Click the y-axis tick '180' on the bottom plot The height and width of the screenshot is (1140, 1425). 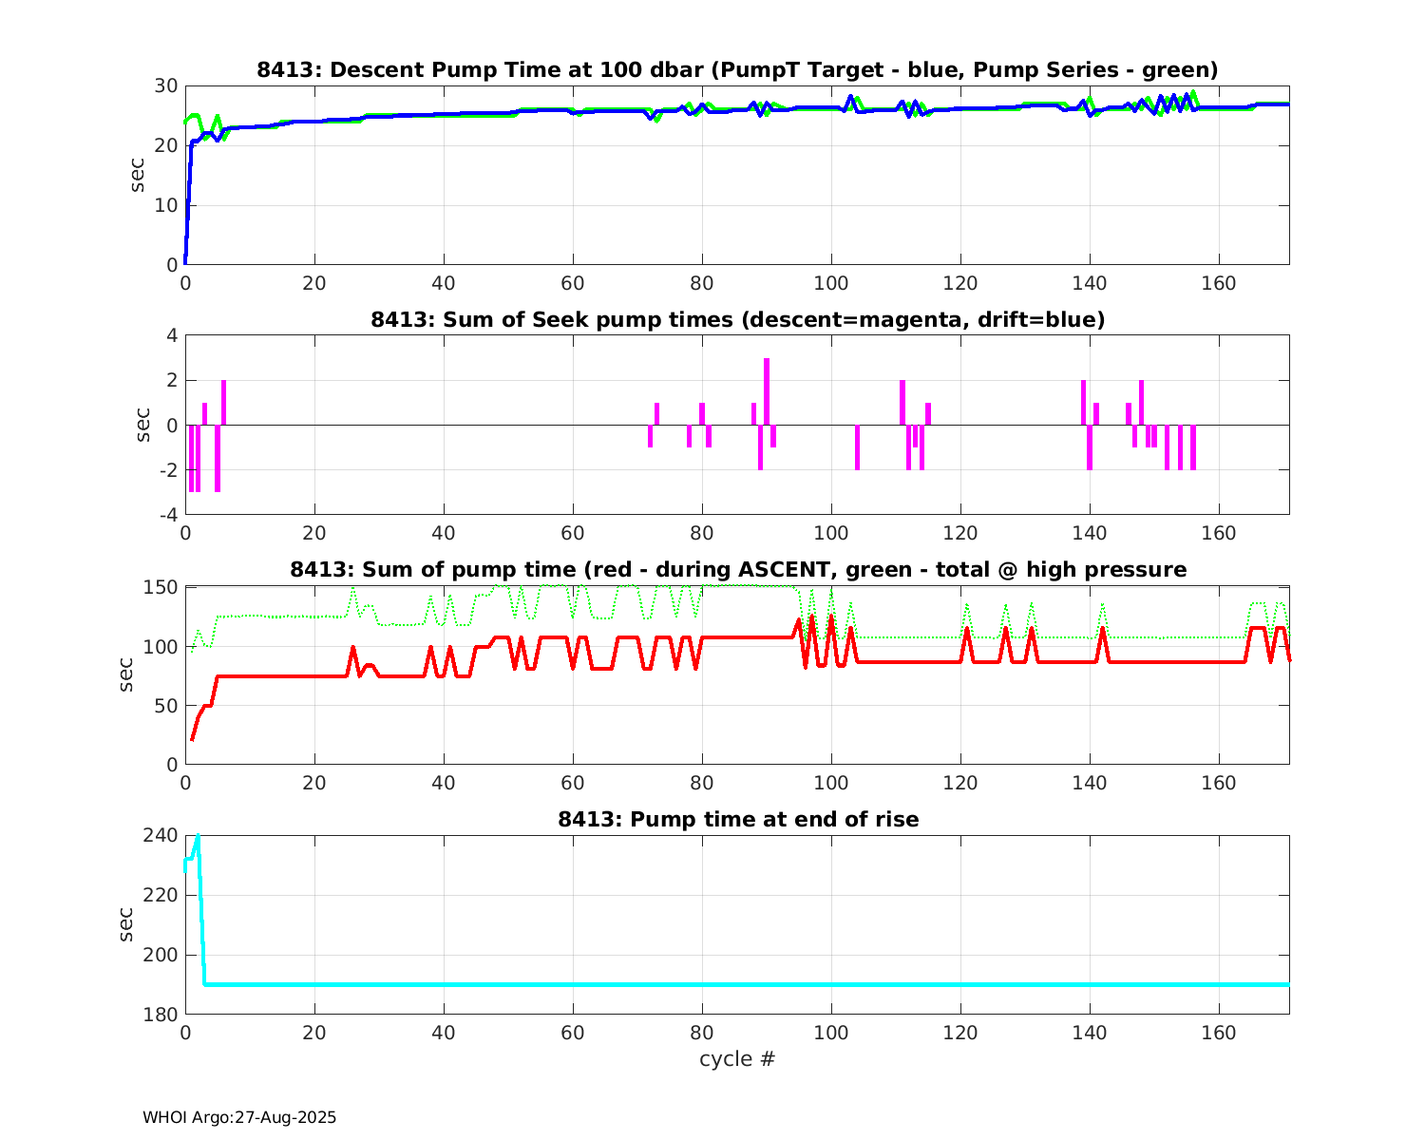tap(160, 1015)
